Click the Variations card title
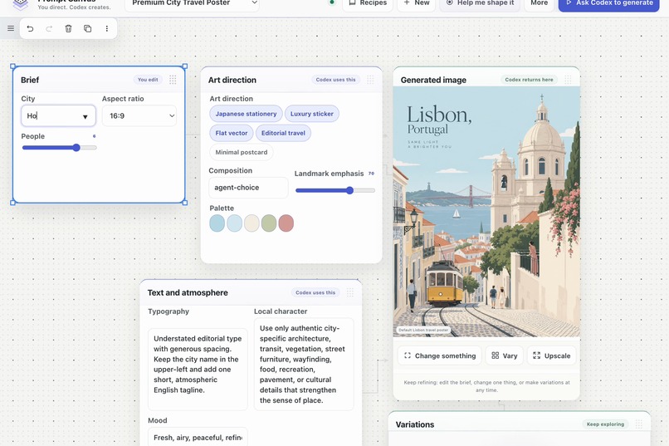Image resolution: width=669 pixels, height=446 pixels. (x=415, y=424)
